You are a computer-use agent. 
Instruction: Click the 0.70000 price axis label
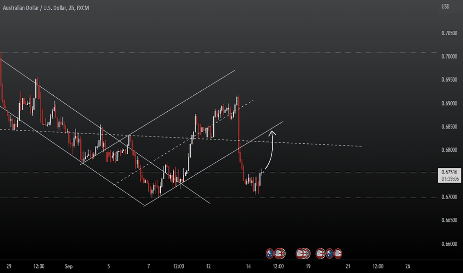[x=449, y=57]
